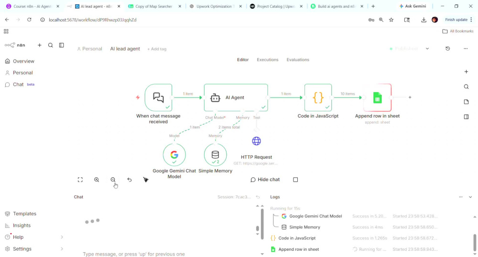
Task: Open search from the sidebar magnifier icon
Action: pos(51,45)
